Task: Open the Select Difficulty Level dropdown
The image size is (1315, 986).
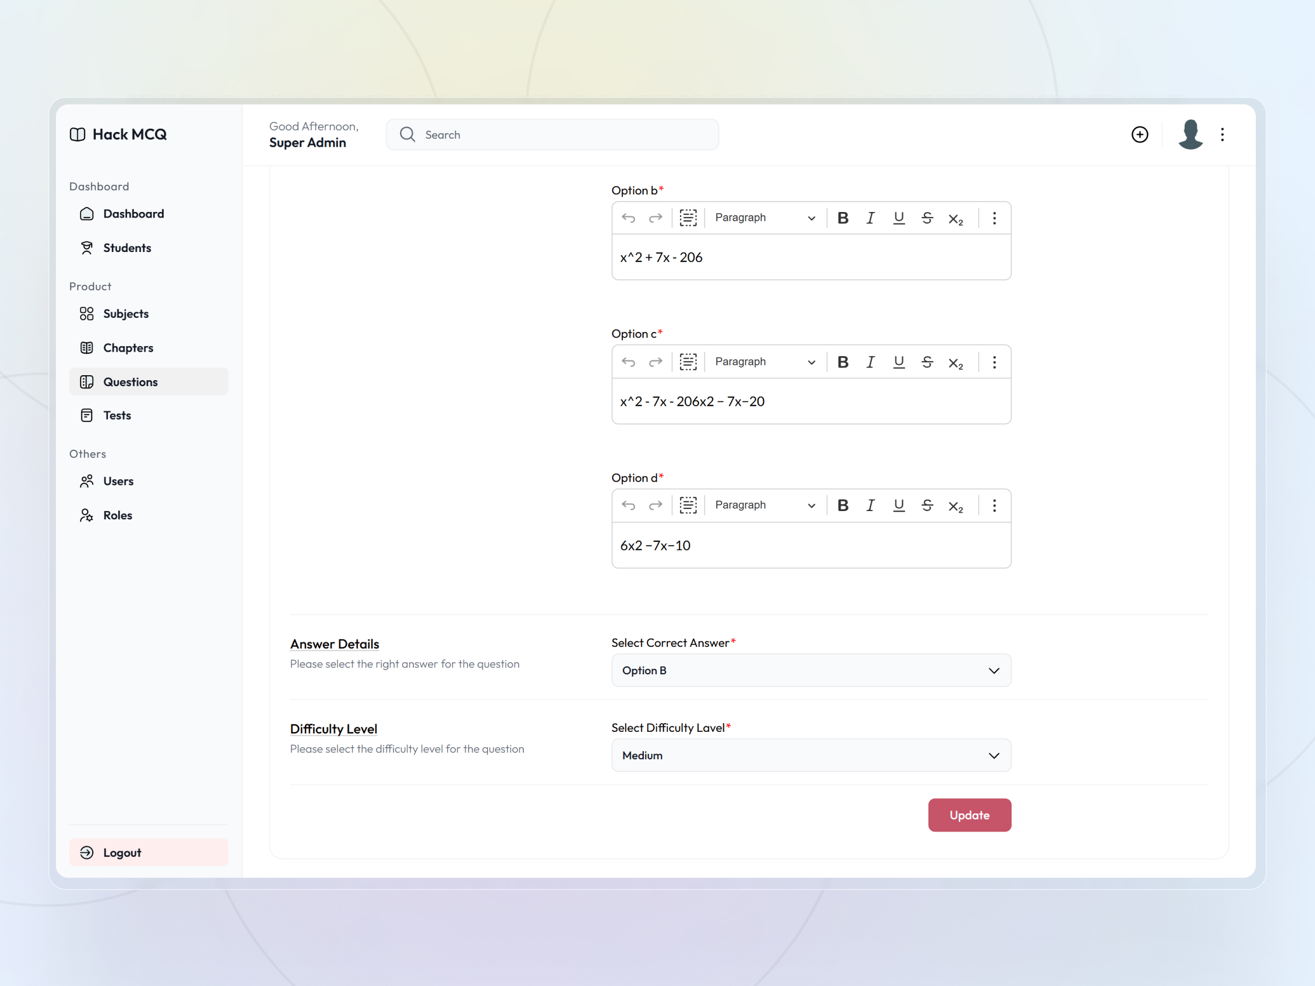Action: 811,755
